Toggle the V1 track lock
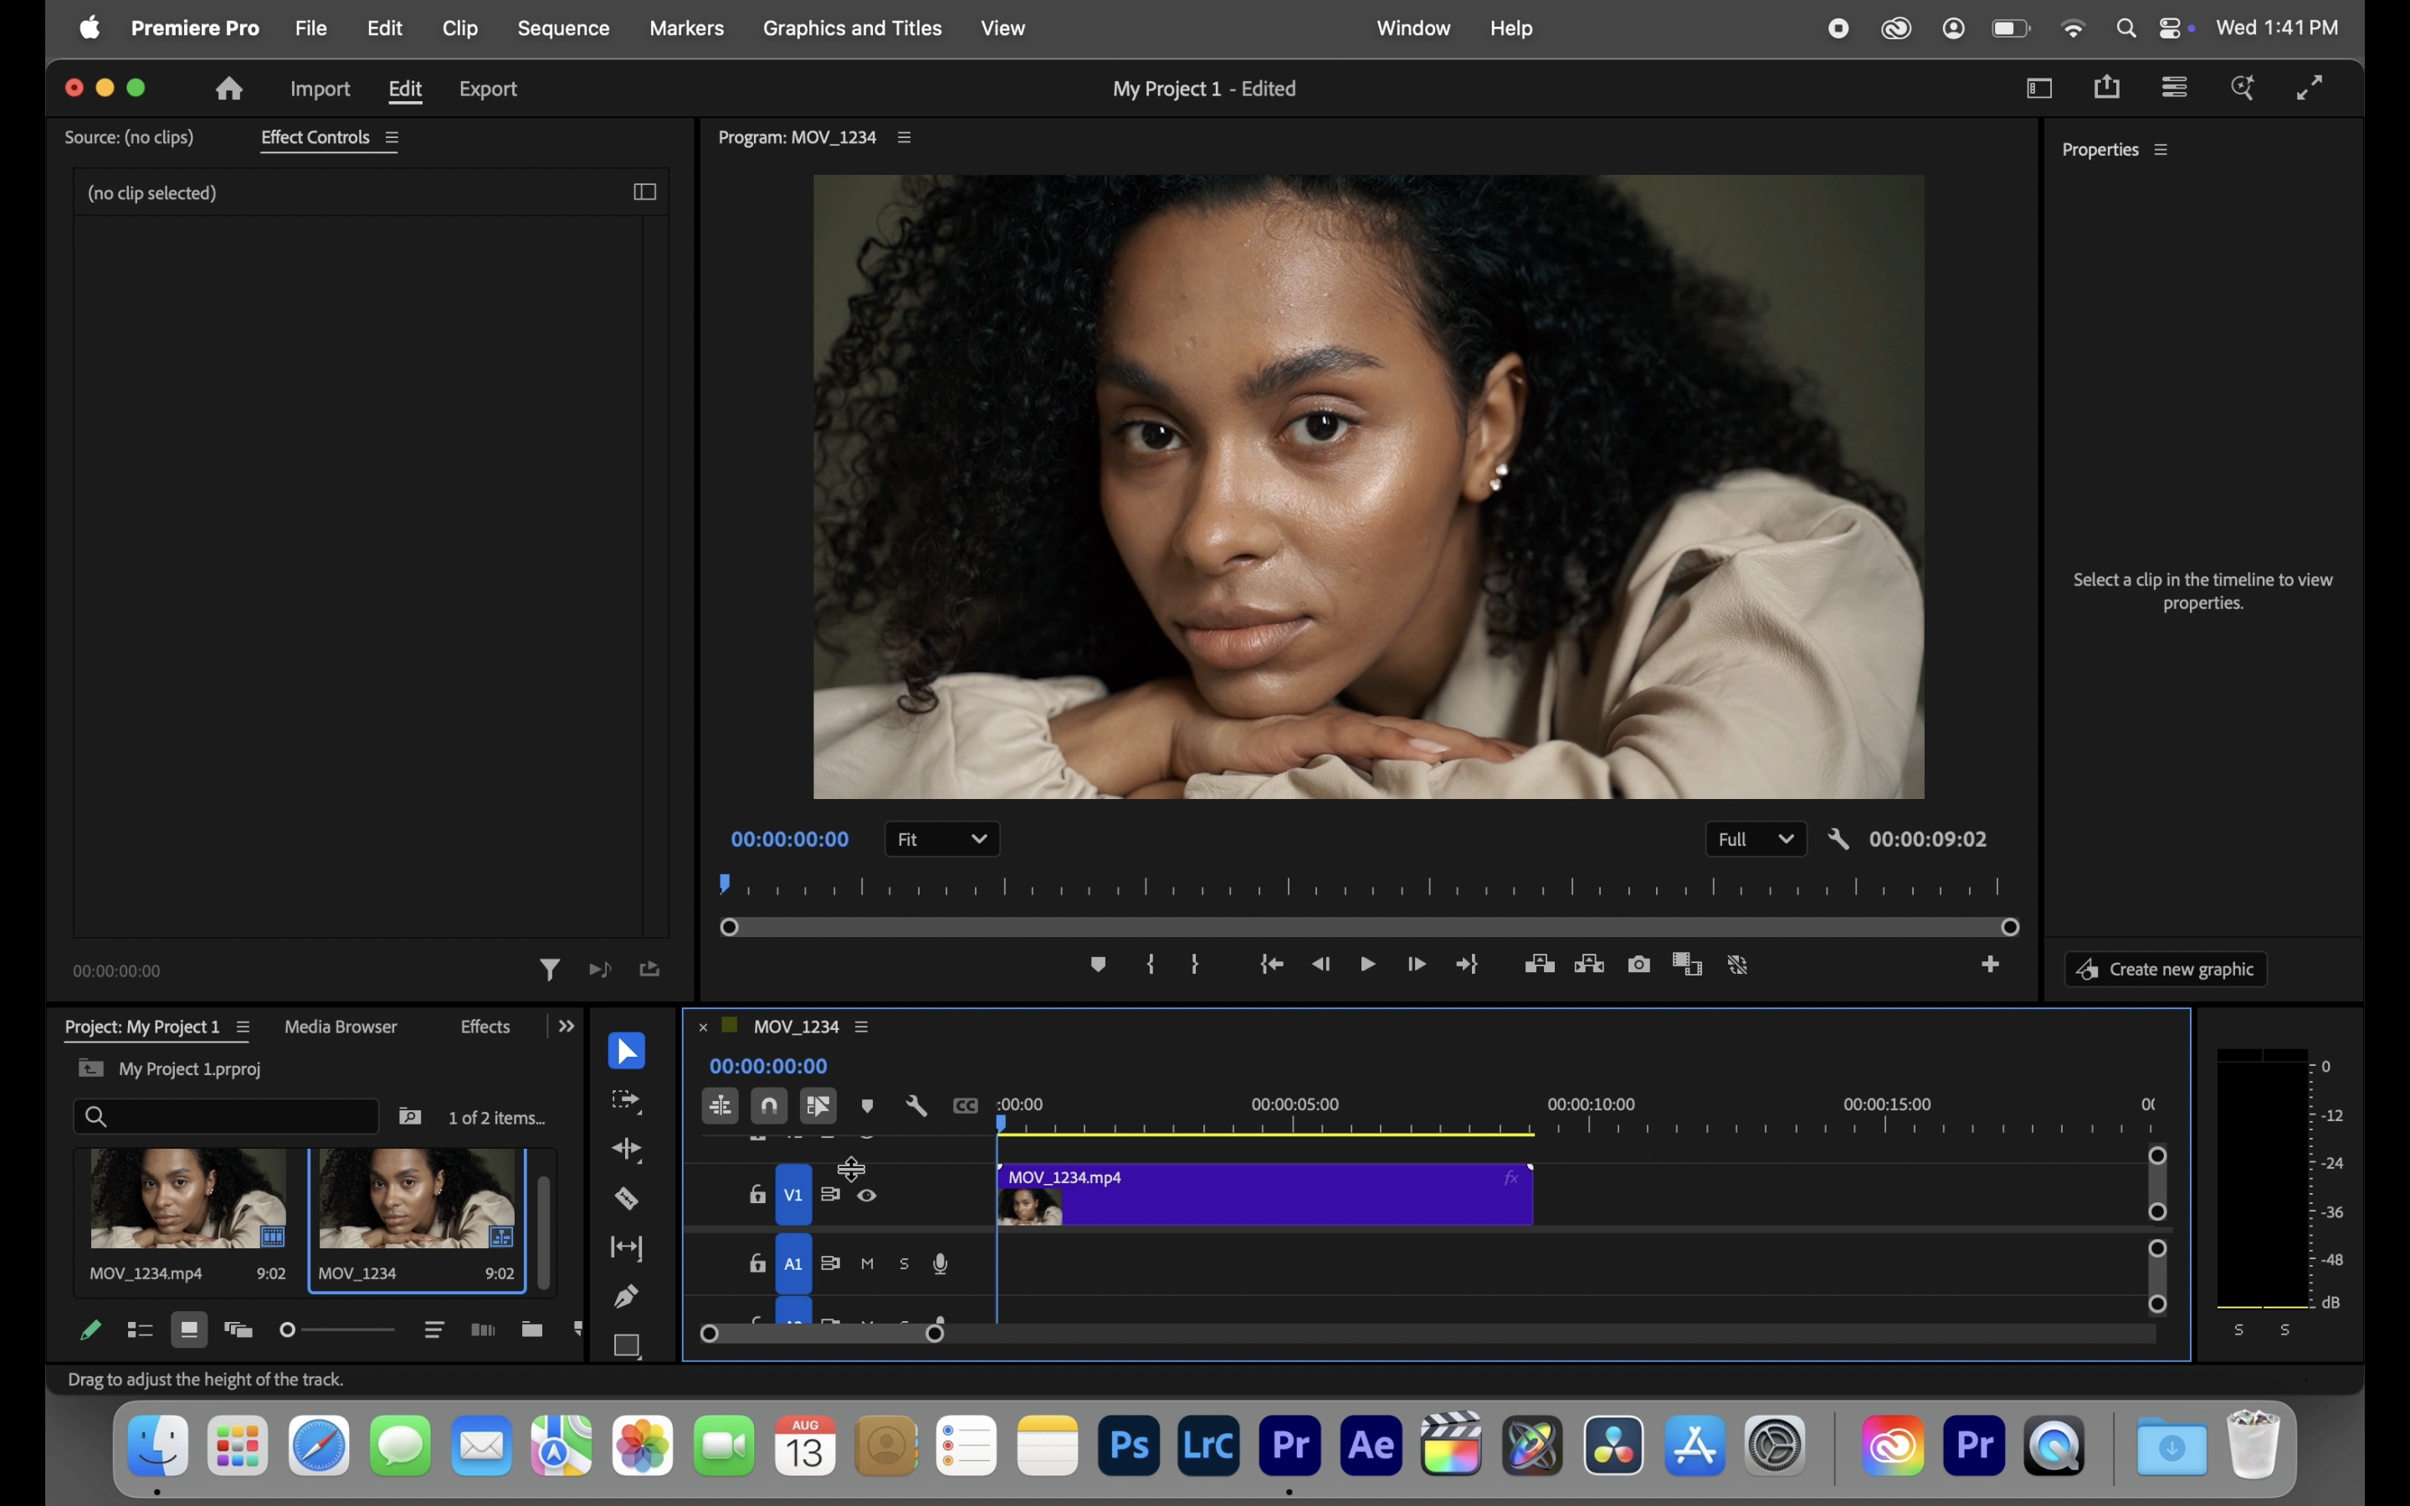The image size is (2410, 1506). [756, 1194]
